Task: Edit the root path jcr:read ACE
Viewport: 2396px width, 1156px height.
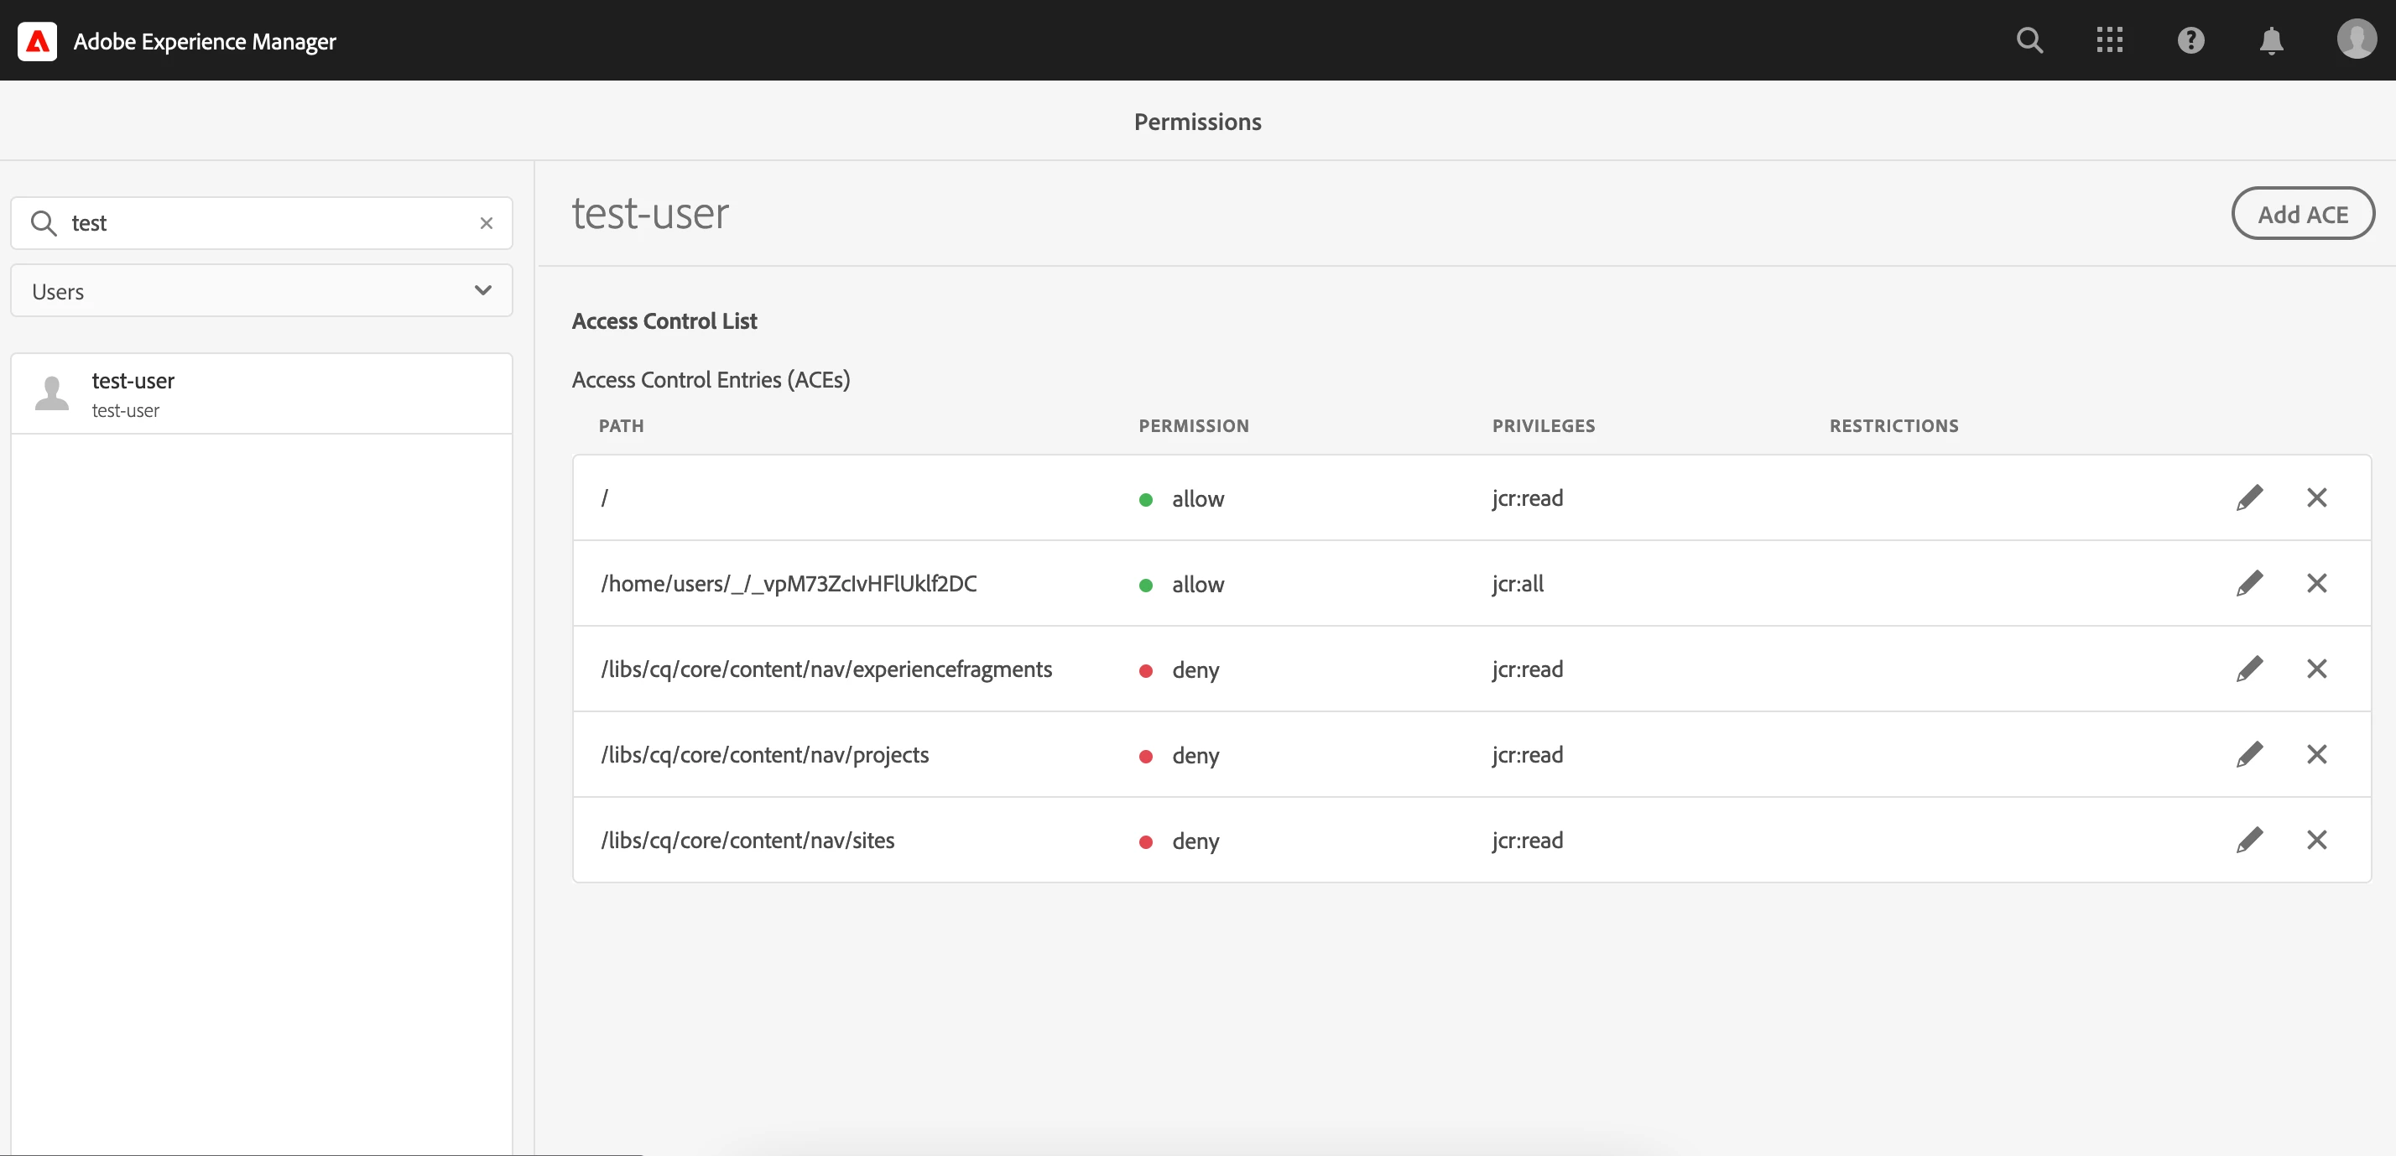Action: click(2249, 497)
